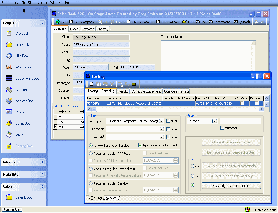The image size is (278, 213).
Task: Open the Clip Book icon in sidebar
Action: pyautogui.click(x=9, y=33)
